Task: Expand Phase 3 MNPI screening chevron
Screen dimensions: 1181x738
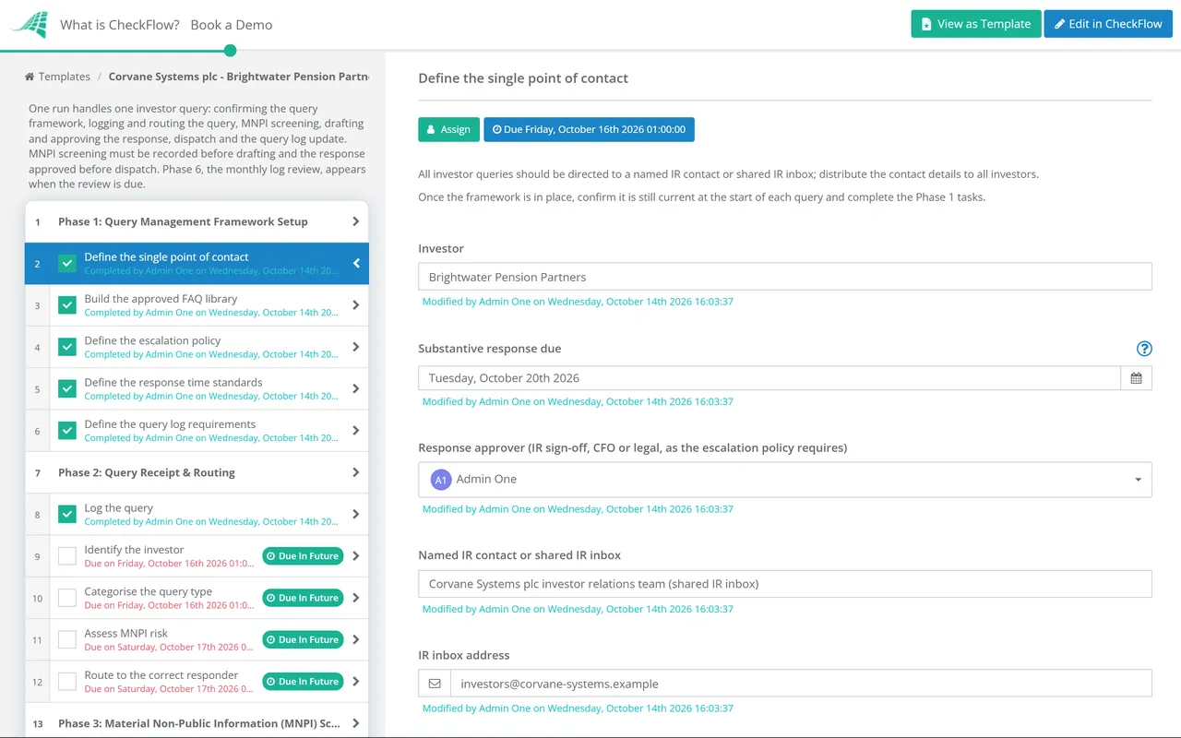Action: [356, 723]
